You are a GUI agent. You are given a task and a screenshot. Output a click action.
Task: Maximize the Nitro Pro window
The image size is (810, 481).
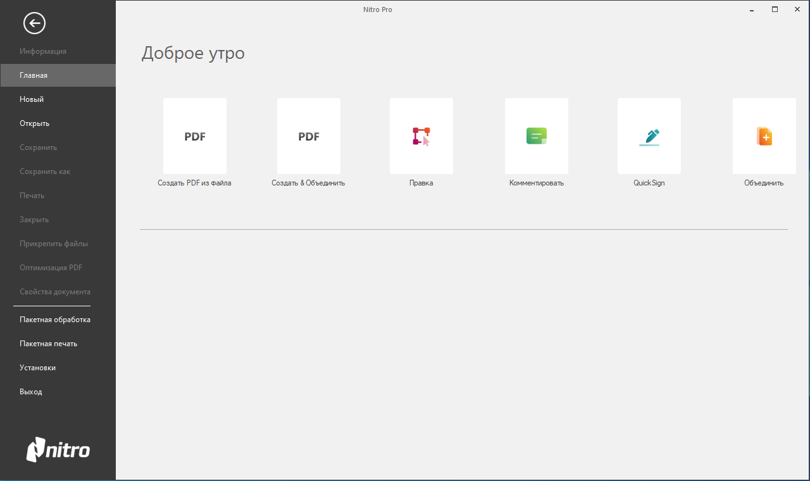tap(775, 9)
